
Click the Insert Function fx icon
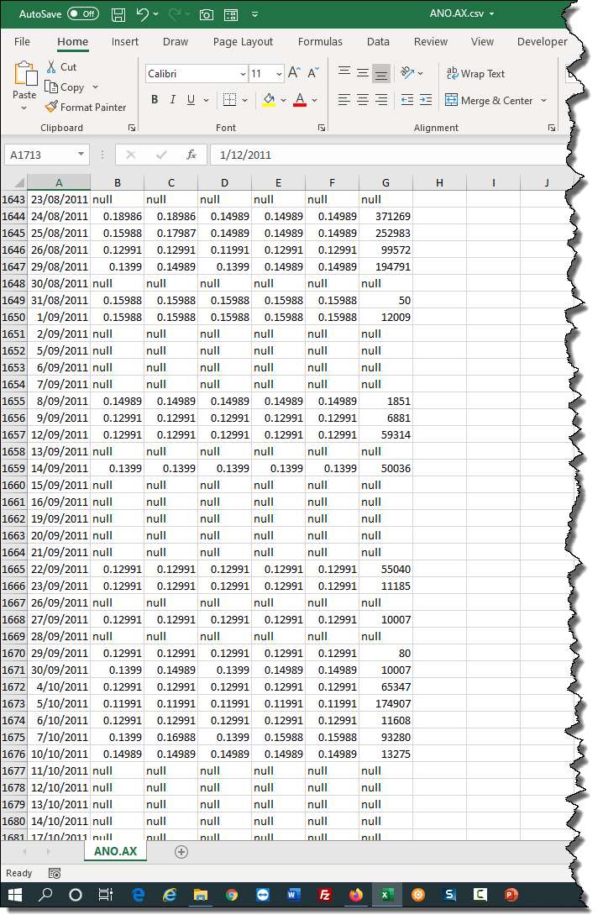191,155
